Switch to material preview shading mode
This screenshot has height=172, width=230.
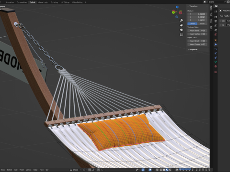167,170
